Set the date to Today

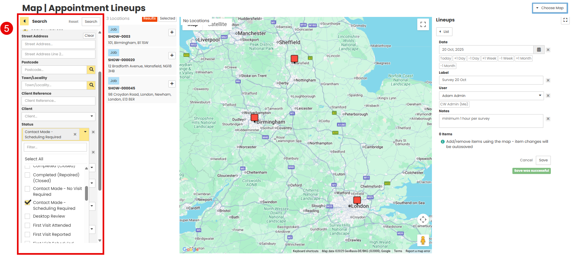tap(446, 59)
